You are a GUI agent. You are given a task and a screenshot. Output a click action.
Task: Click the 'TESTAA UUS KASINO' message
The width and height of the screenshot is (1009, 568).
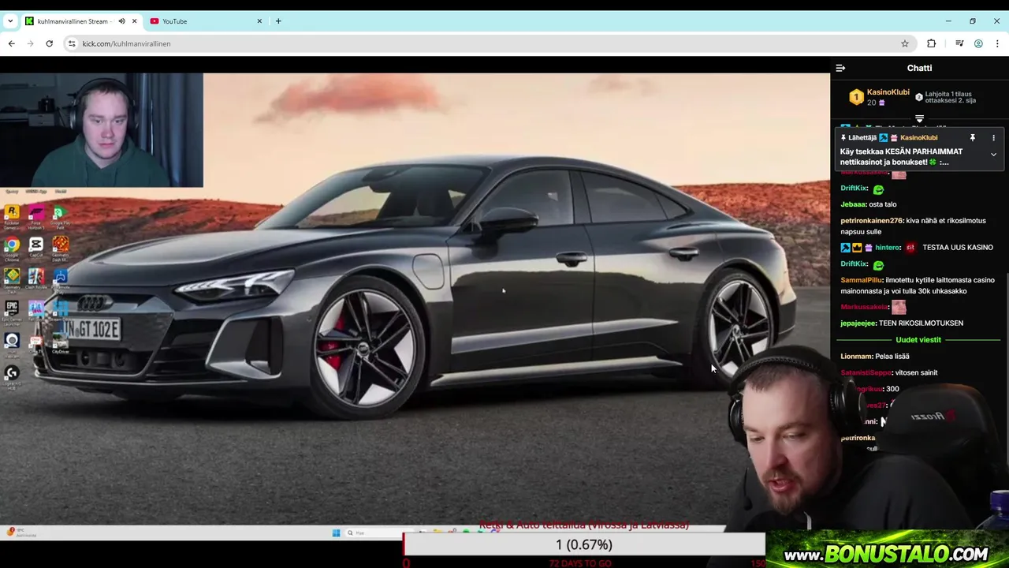[958, 248]
